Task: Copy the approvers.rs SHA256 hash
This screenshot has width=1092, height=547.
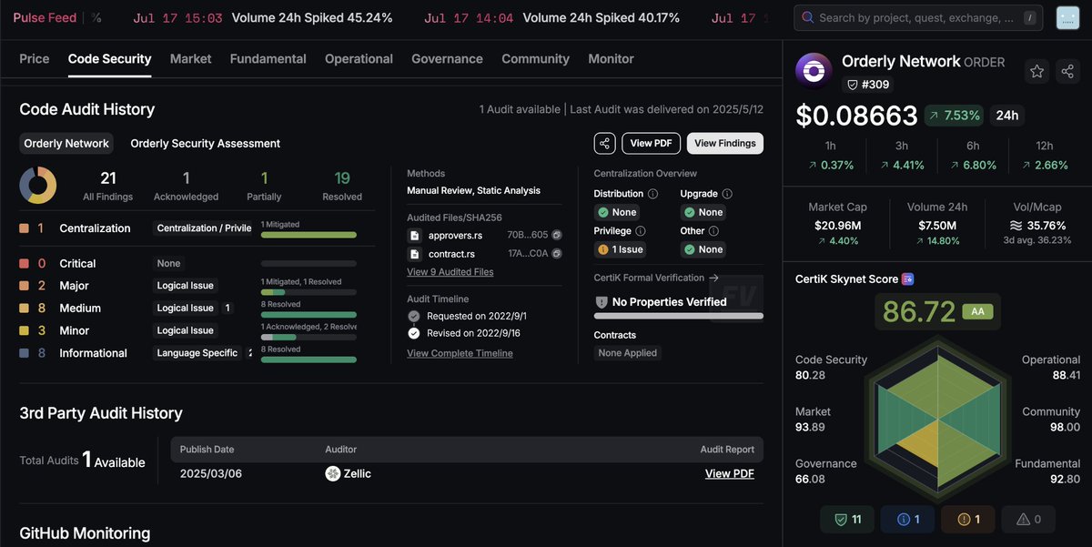Action: [x=557, y=235]
